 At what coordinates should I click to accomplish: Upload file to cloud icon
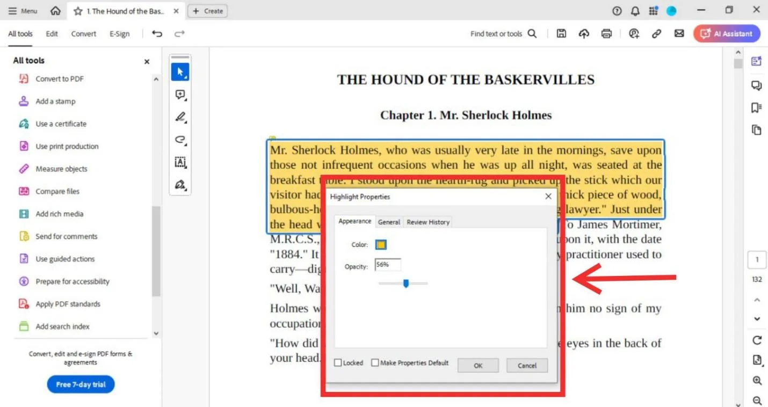[x=584, y=34]
